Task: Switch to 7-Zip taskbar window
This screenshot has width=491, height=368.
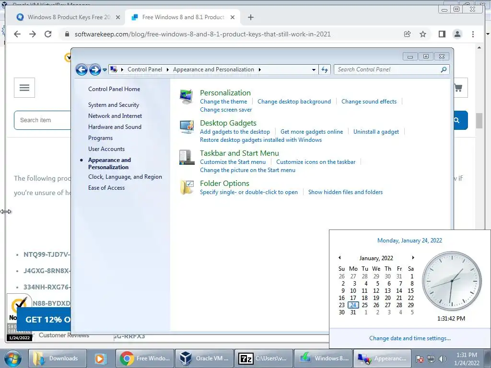Action: 263,358
